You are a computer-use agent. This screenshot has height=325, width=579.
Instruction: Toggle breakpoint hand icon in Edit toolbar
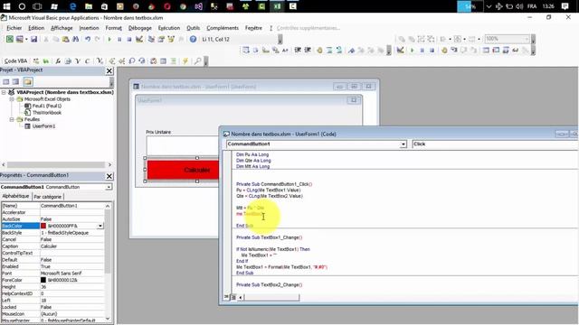[319, 51]
